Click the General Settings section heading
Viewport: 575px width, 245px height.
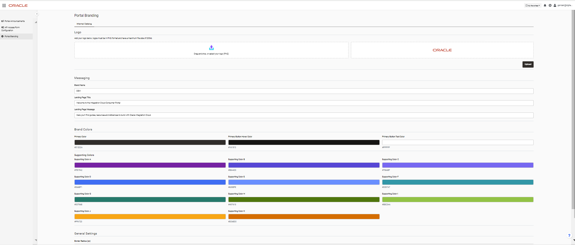(x=85, y=234)
